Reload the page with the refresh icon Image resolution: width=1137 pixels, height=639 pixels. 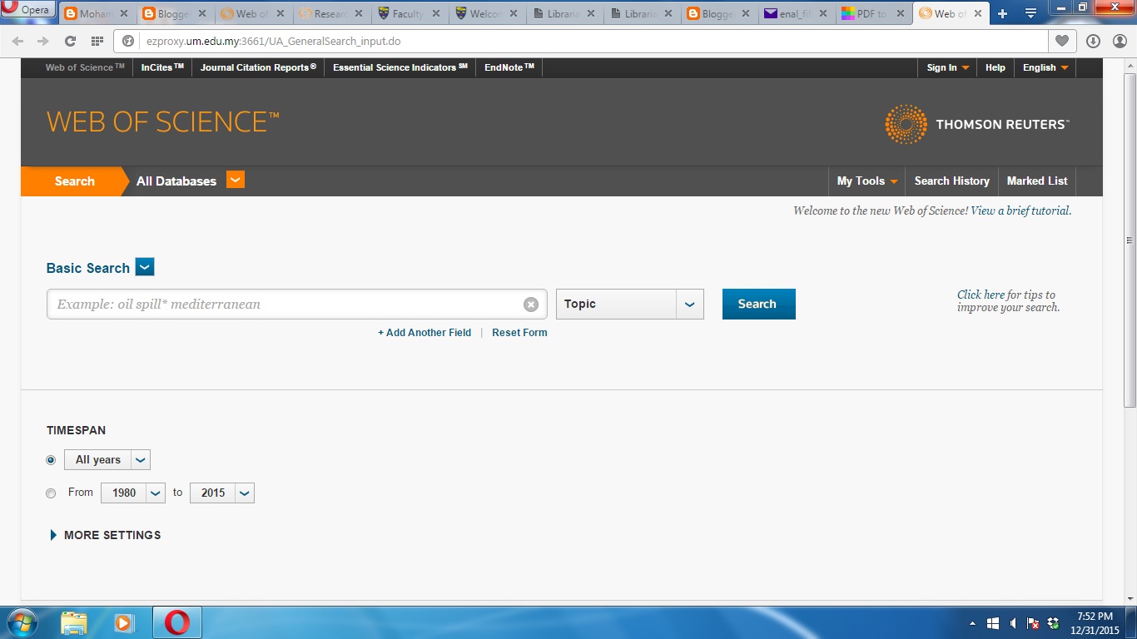pyautogui.click(x=70, y=41)
